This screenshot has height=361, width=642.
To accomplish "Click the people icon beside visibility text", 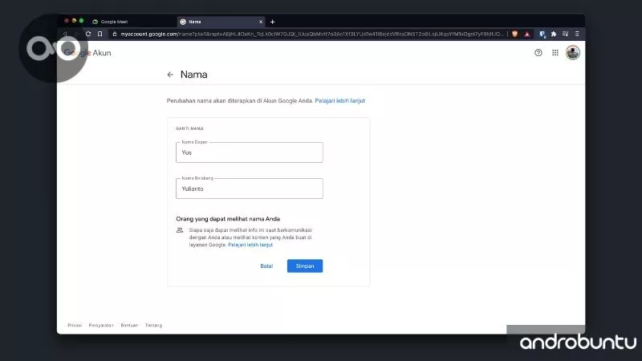I will (x=180, y=230).
